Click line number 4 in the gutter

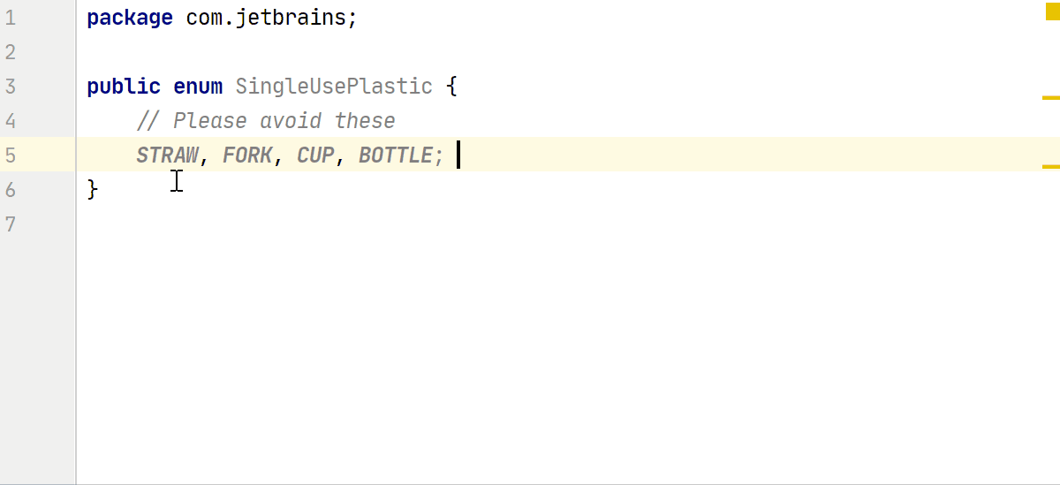pos(10,121)
